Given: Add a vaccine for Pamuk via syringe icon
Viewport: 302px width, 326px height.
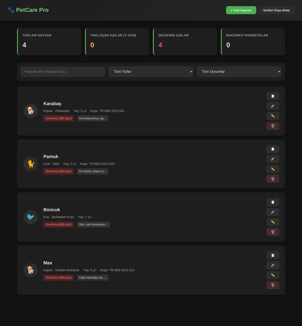Looking at the screenshot, I should (x=273, y=159).
